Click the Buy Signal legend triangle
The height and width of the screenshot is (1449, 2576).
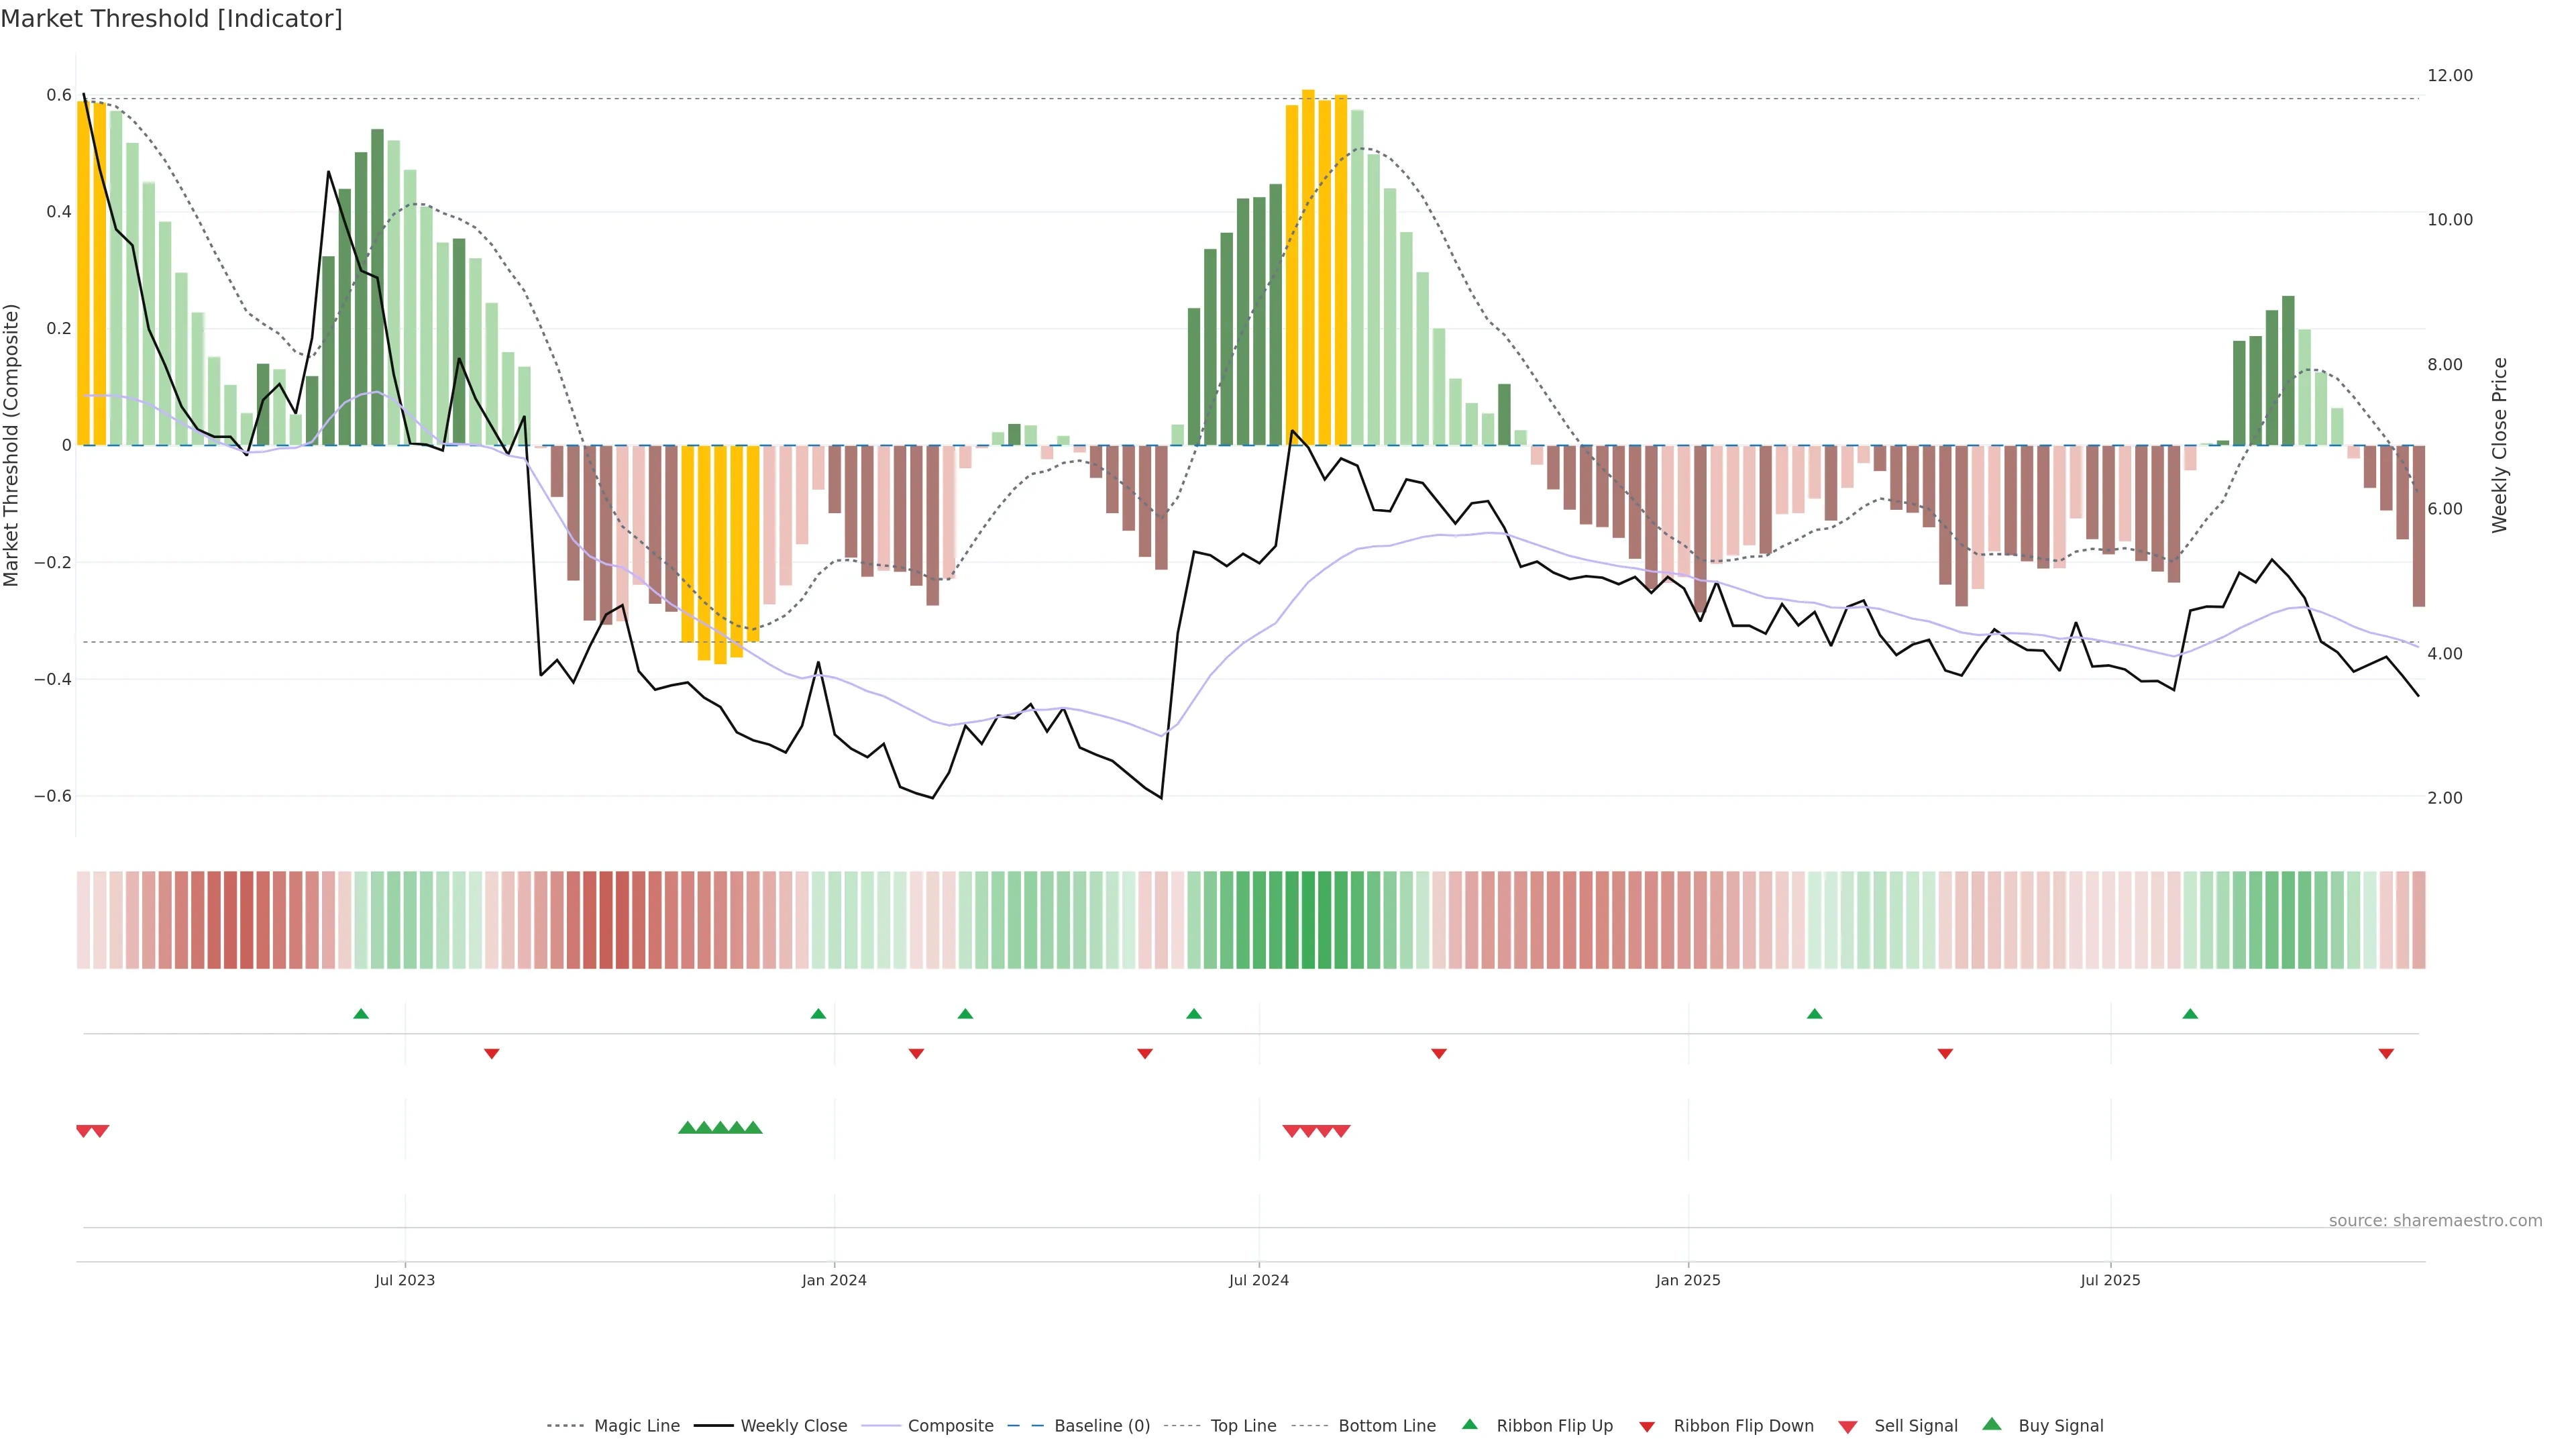tap(1992, 1425)
